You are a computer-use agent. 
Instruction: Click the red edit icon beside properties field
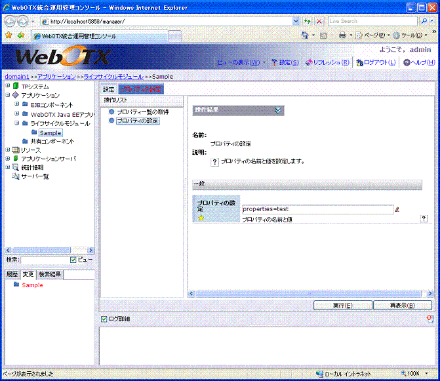tap(397, 209)
